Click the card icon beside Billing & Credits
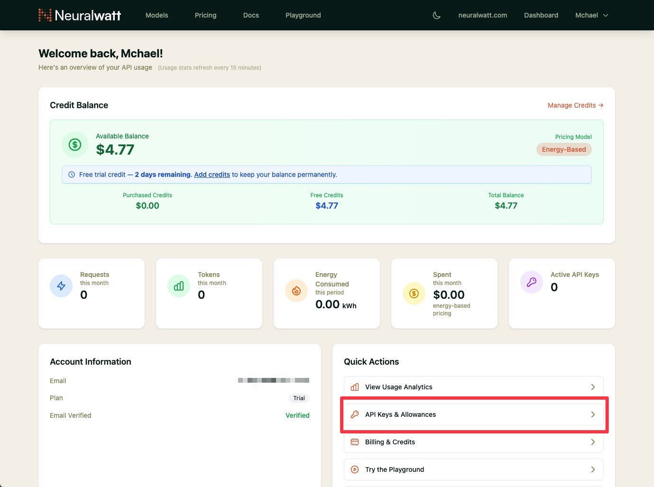The width and height of the screenshot is (654, 487). (x=355, y=442)
